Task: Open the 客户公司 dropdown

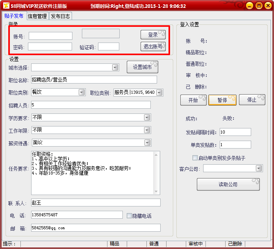Action: (259, 168)
